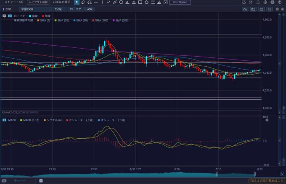Viewport: 286px width, 184px height.
Task: Click the レイアウト保存 button
Action: click(38, 2)
